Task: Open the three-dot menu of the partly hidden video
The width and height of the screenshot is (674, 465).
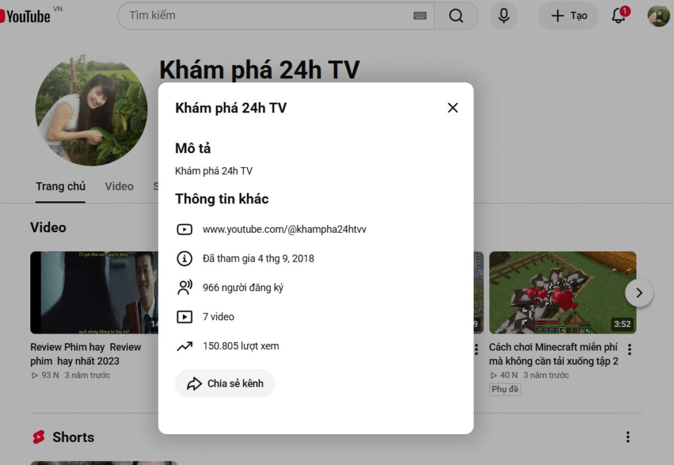Action: tap(477, 349)
